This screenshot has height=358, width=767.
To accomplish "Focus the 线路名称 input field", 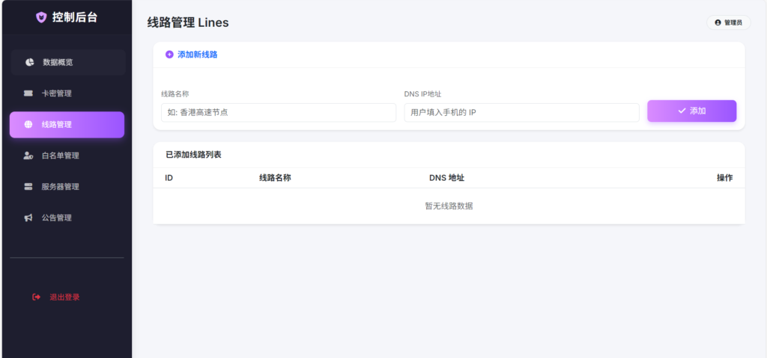I will point(278,112).
